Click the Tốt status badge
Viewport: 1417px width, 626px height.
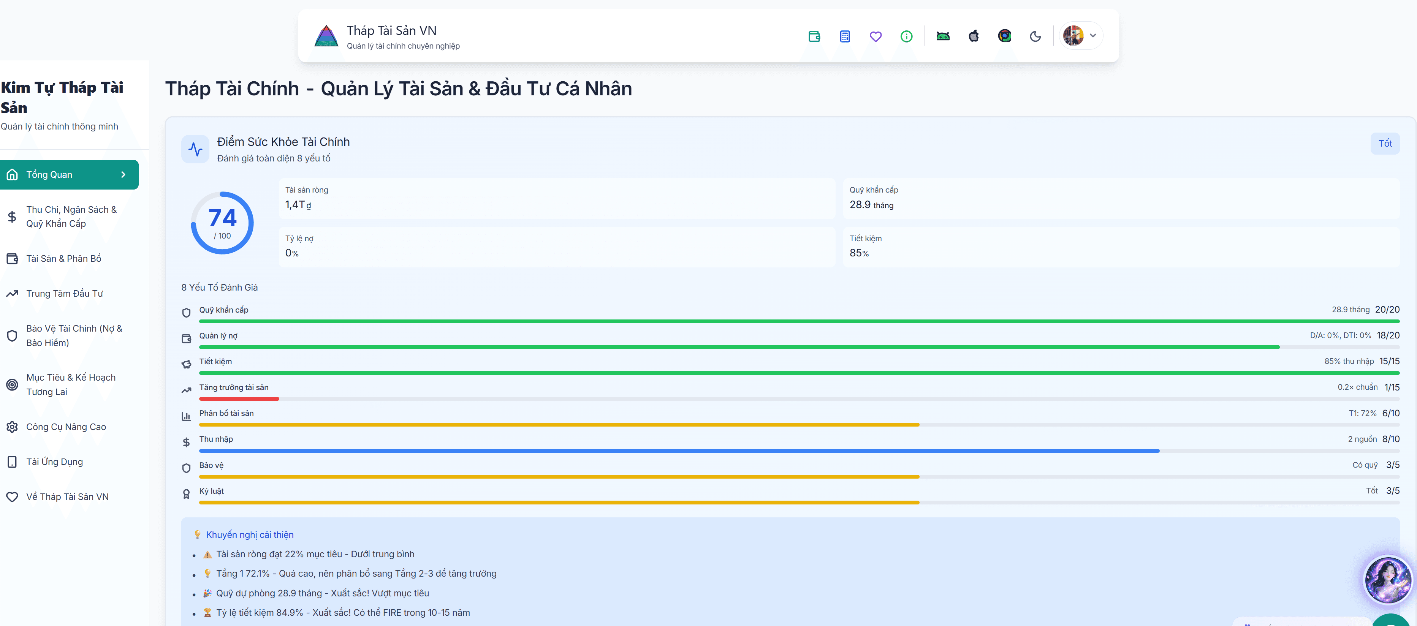[x=1385, y=144]
